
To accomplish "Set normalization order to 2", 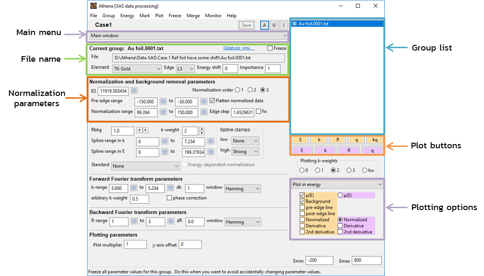I will (x=250, y=90).
